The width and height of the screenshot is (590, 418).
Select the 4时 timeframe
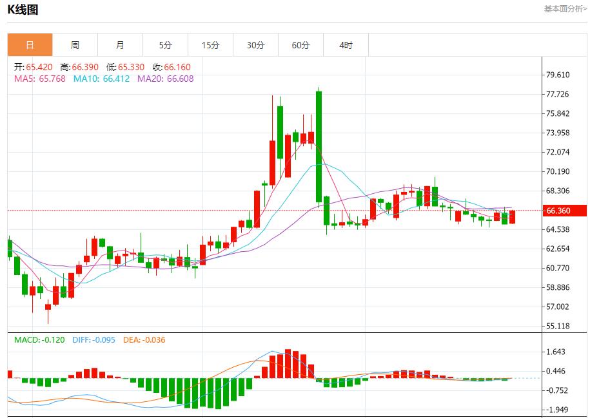click(346, 44)
